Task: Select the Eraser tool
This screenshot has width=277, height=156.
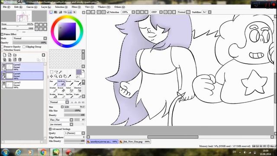Action: [61, 90]
